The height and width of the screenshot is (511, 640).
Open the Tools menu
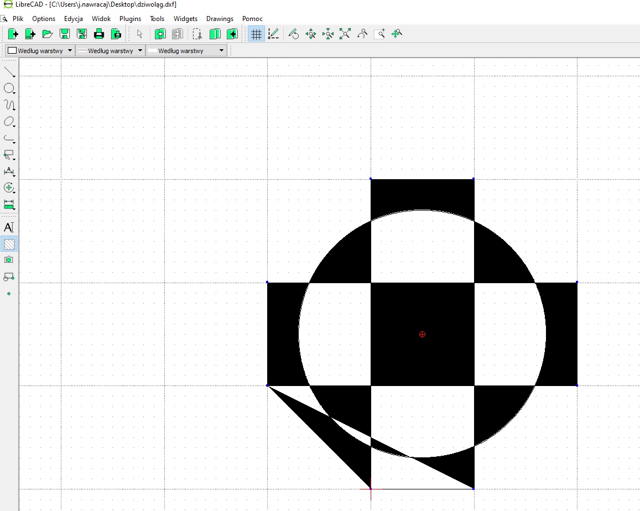tap(157, 19)
